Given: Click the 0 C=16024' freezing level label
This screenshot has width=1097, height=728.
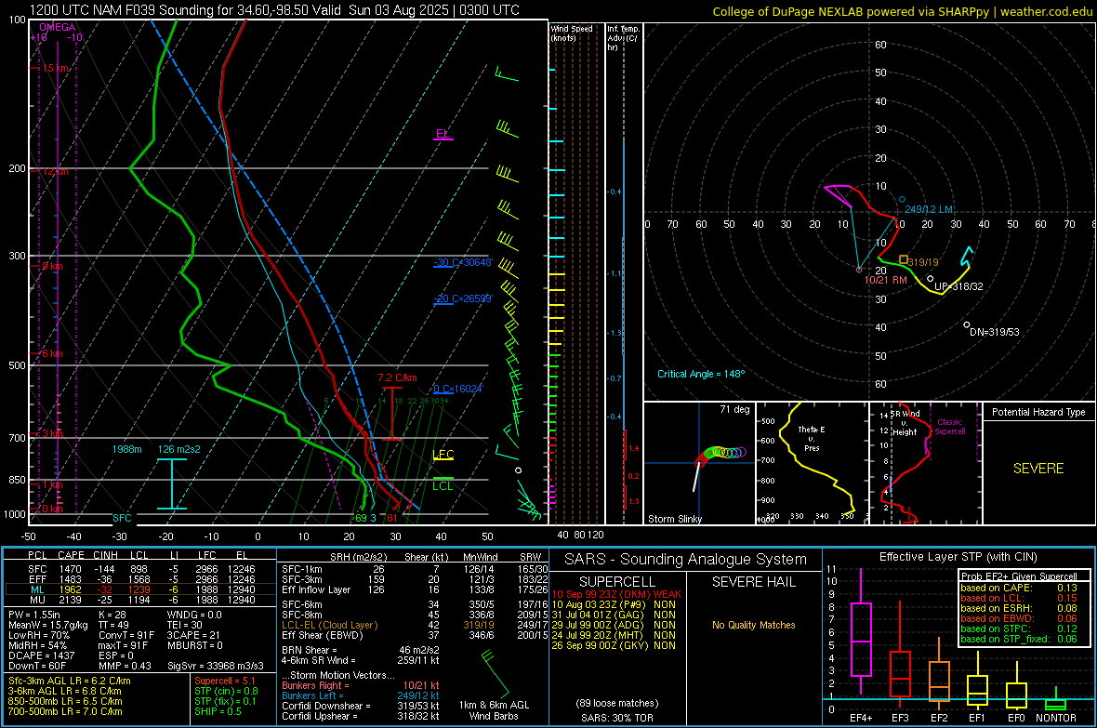Looking at the screenshot, I should point(457,389).
